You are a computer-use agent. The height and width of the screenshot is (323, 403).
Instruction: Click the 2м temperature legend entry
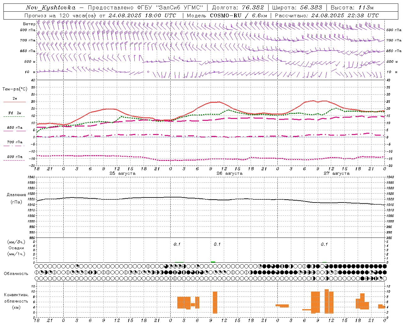coord(15,98)
